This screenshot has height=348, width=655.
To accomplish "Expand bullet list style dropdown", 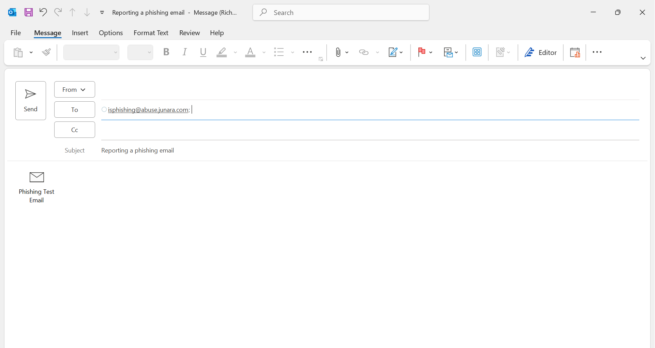I will [293, 52].
